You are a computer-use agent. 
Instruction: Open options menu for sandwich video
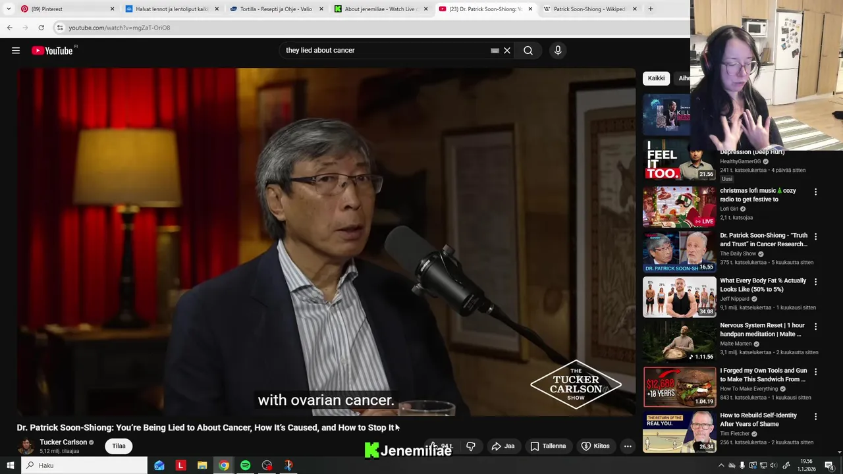click(815, 371)
